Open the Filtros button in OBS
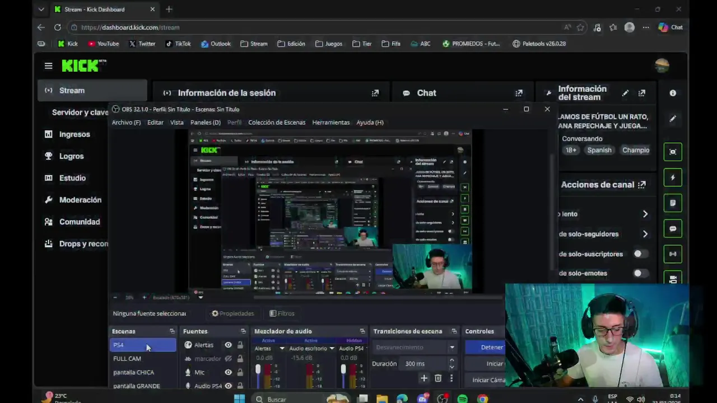Screen dimensions: 717x403 [x=282, y=313]
